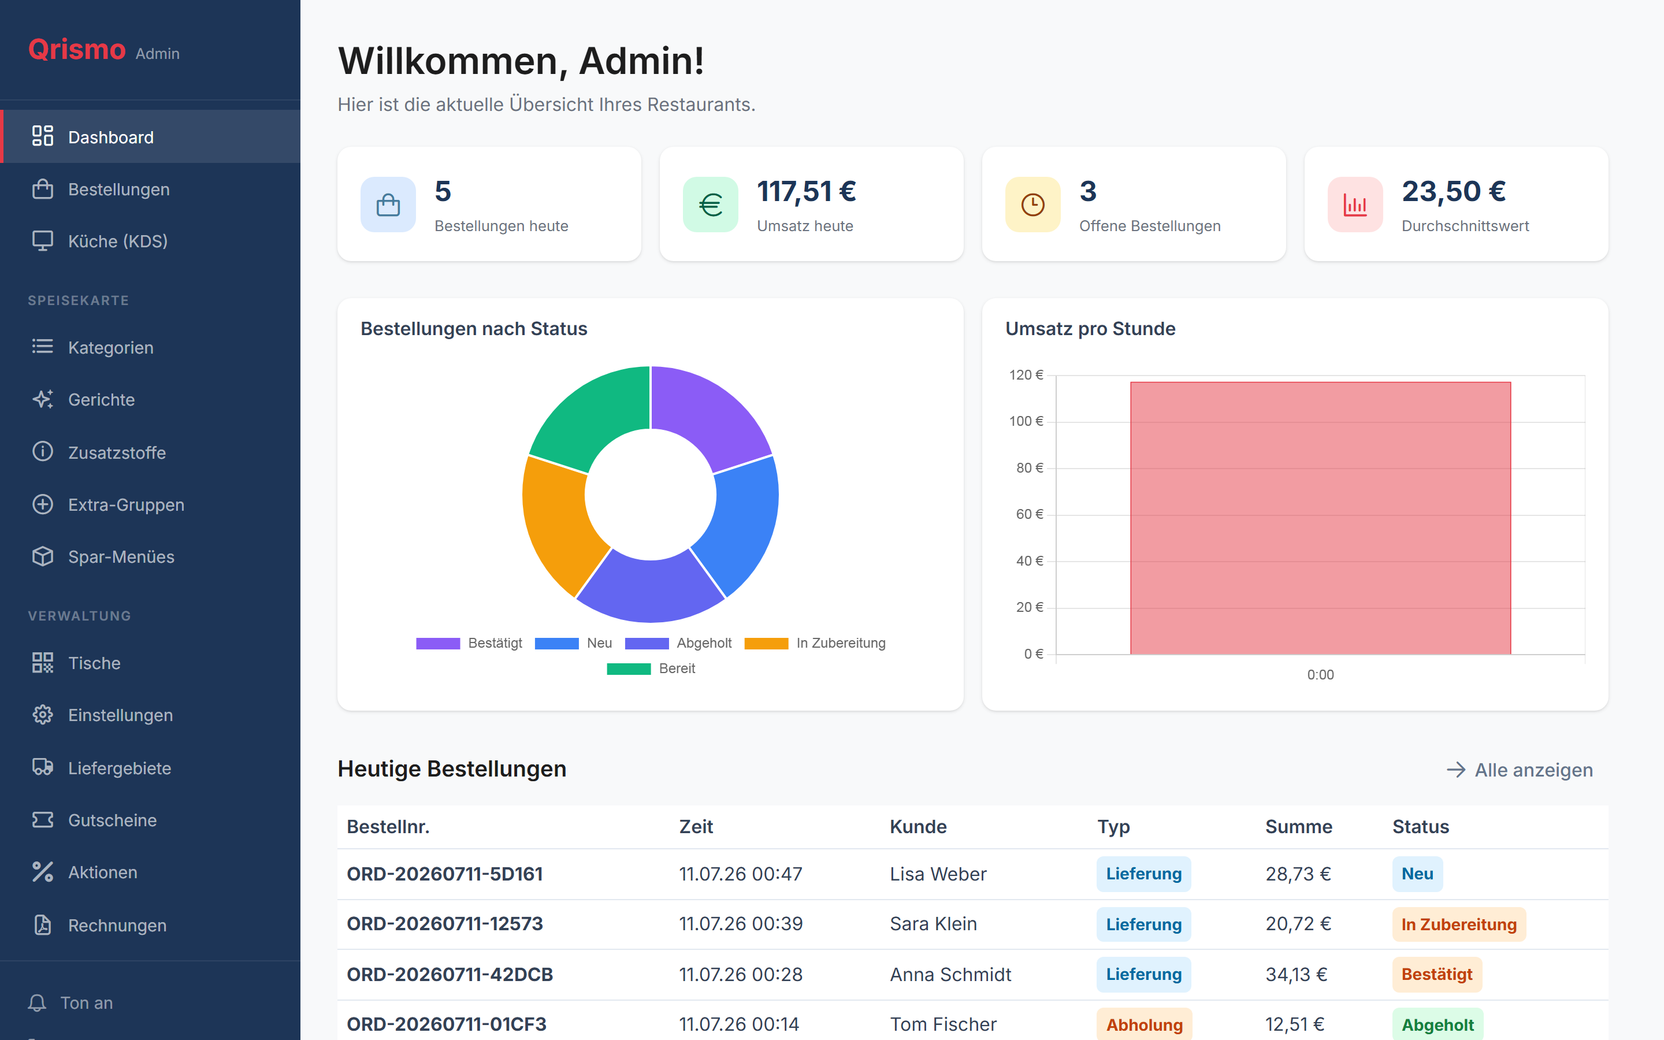Click the yellow clock icon on Offene Bestellungen card

pos(1033,205)
